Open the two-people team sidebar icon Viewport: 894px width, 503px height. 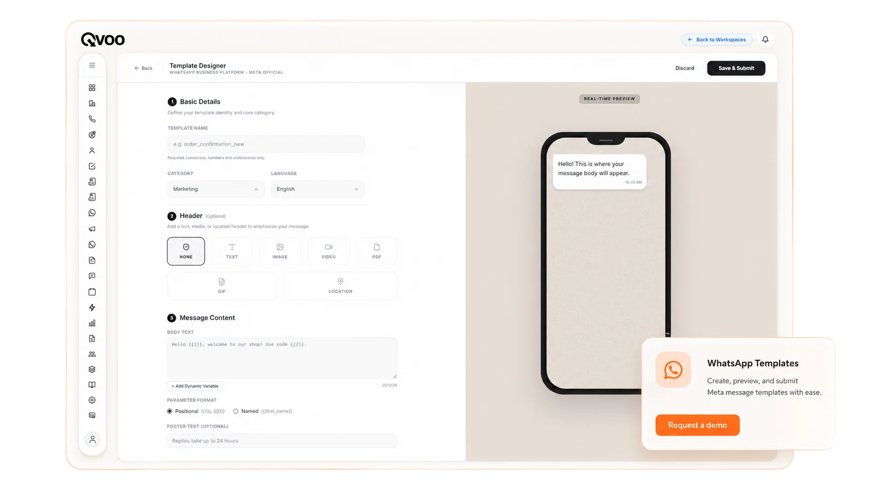click(x=92, y=354)
